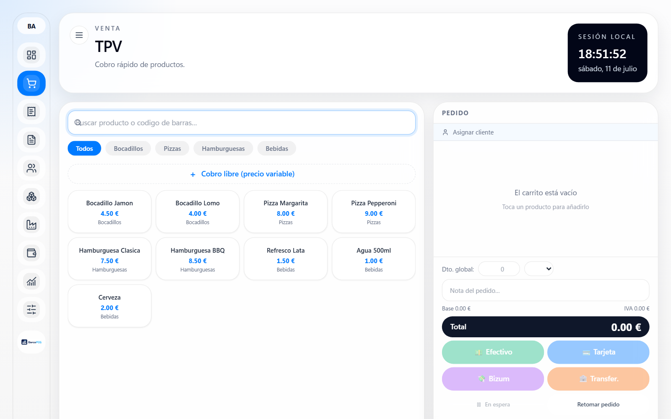Open the receipt tickets sidebar icon
Screen dimensions: 671x419
click(31, 111)
